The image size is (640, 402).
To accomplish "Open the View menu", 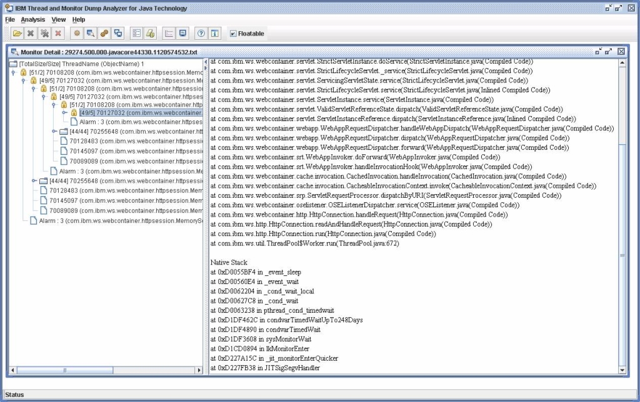I will [58, 19].
